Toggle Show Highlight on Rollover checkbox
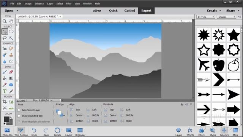 tap(19, 122)
